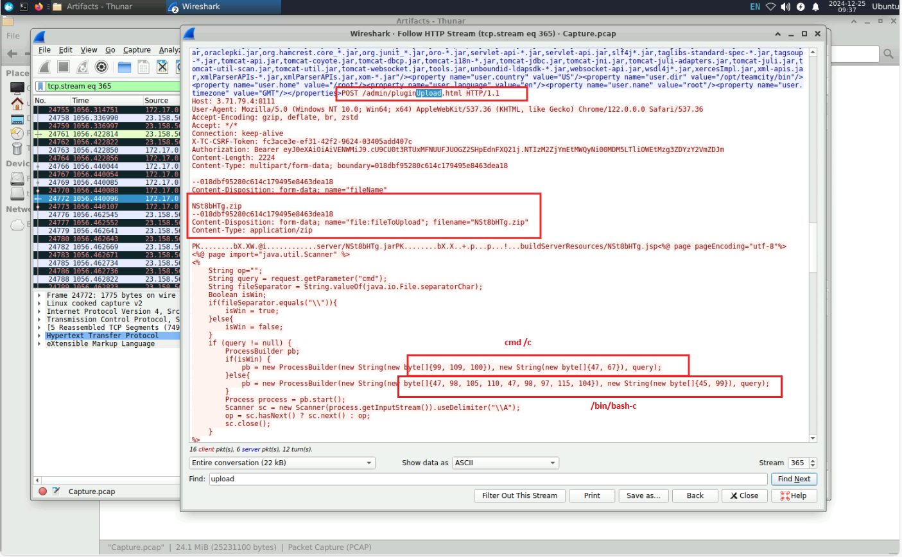The height and width of the screenshot is (557, 902).
Task: Click the Print button
Action: tap(592, 495)
